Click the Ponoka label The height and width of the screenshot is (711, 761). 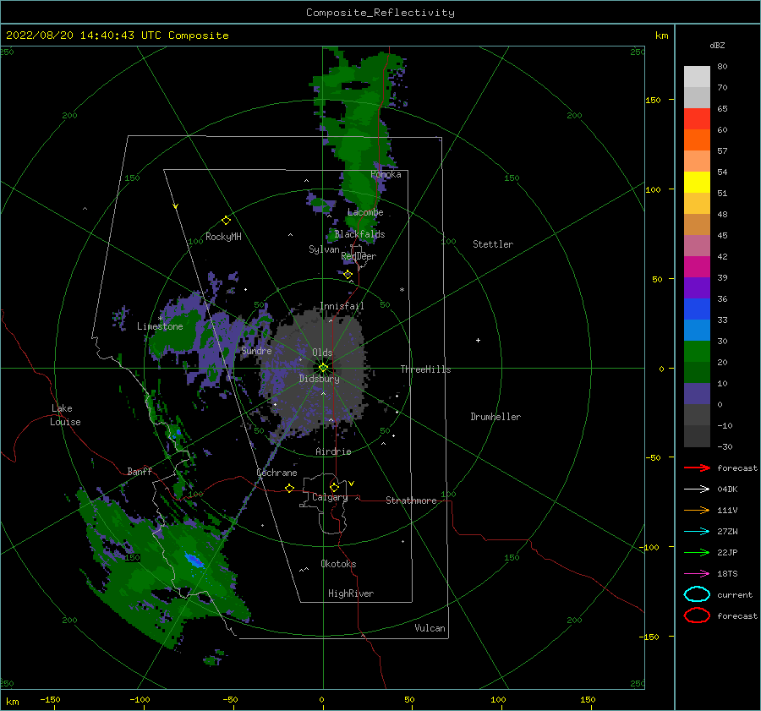pos(386,174)
